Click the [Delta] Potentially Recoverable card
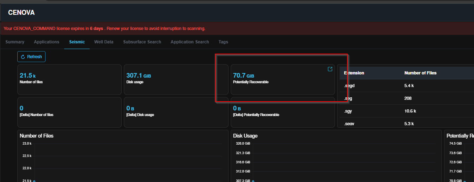Screen dimensions: 474x182 coord(282,112)
